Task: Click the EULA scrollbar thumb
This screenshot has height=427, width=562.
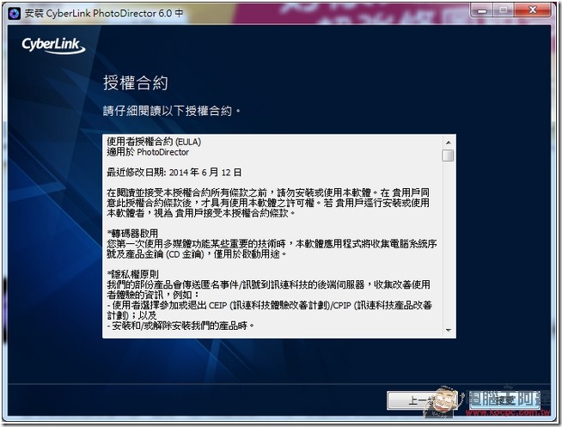Action: click(x=448, y=156)
